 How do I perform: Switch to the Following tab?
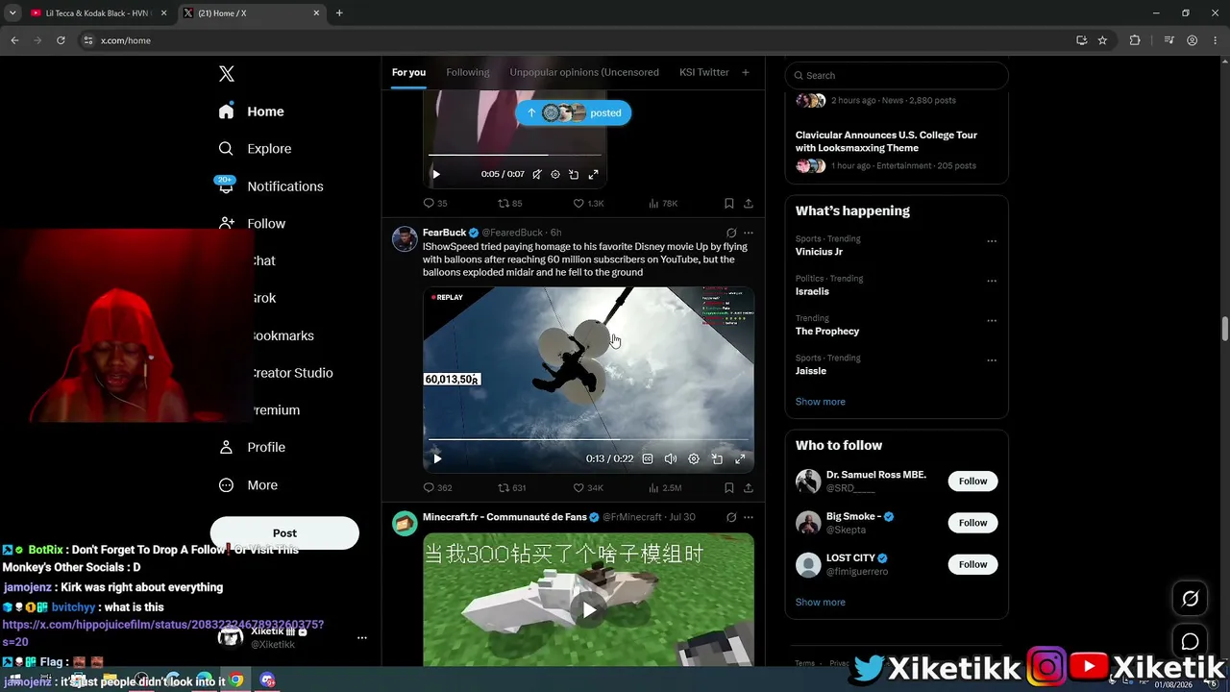468,72
